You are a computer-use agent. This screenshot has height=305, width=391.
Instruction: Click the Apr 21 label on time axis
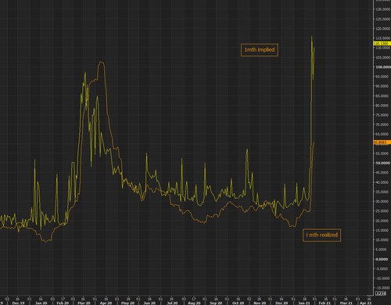coord(366,303)
